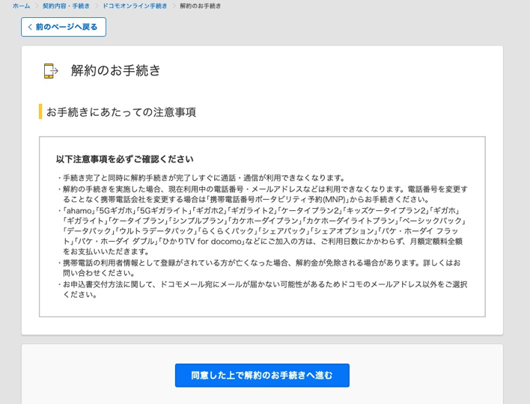Open the ホーム breadcrumb link

click(21, 6)
